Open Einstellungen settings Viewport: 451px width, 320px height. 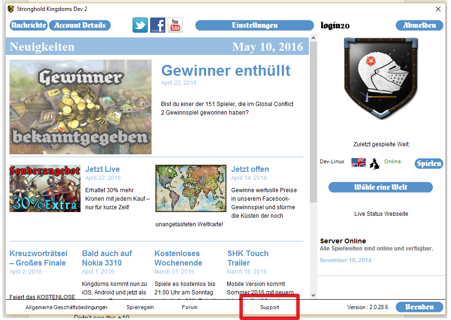[x=254, y=25]
